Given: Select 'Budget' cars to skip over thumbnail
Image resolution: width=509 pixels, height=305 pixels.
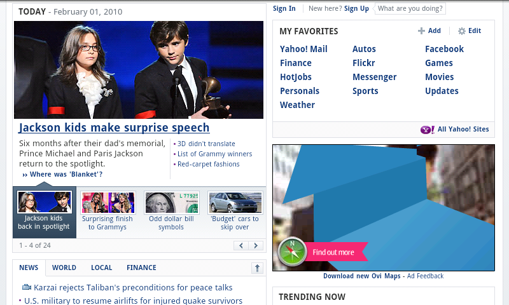Looking at the screenshot, I should click(235, 212).
